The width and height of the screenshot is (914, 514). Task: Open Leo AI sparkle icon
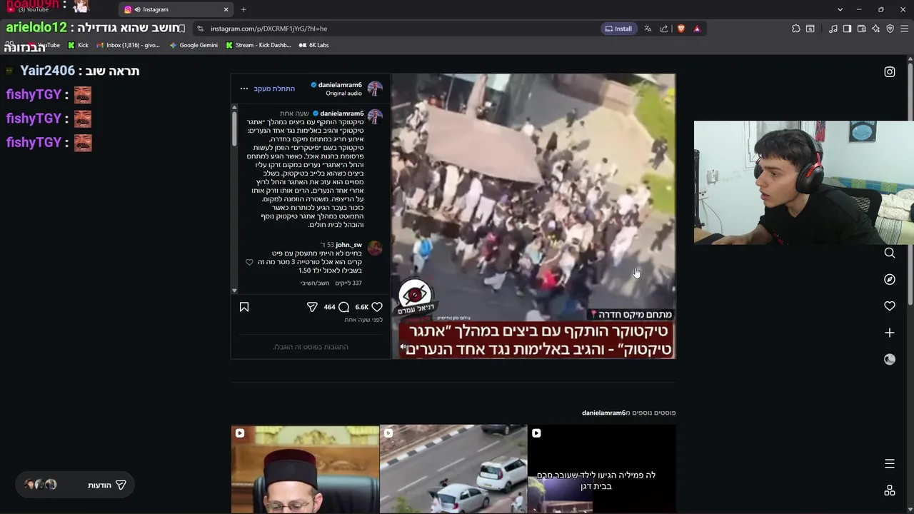(876, 29)
